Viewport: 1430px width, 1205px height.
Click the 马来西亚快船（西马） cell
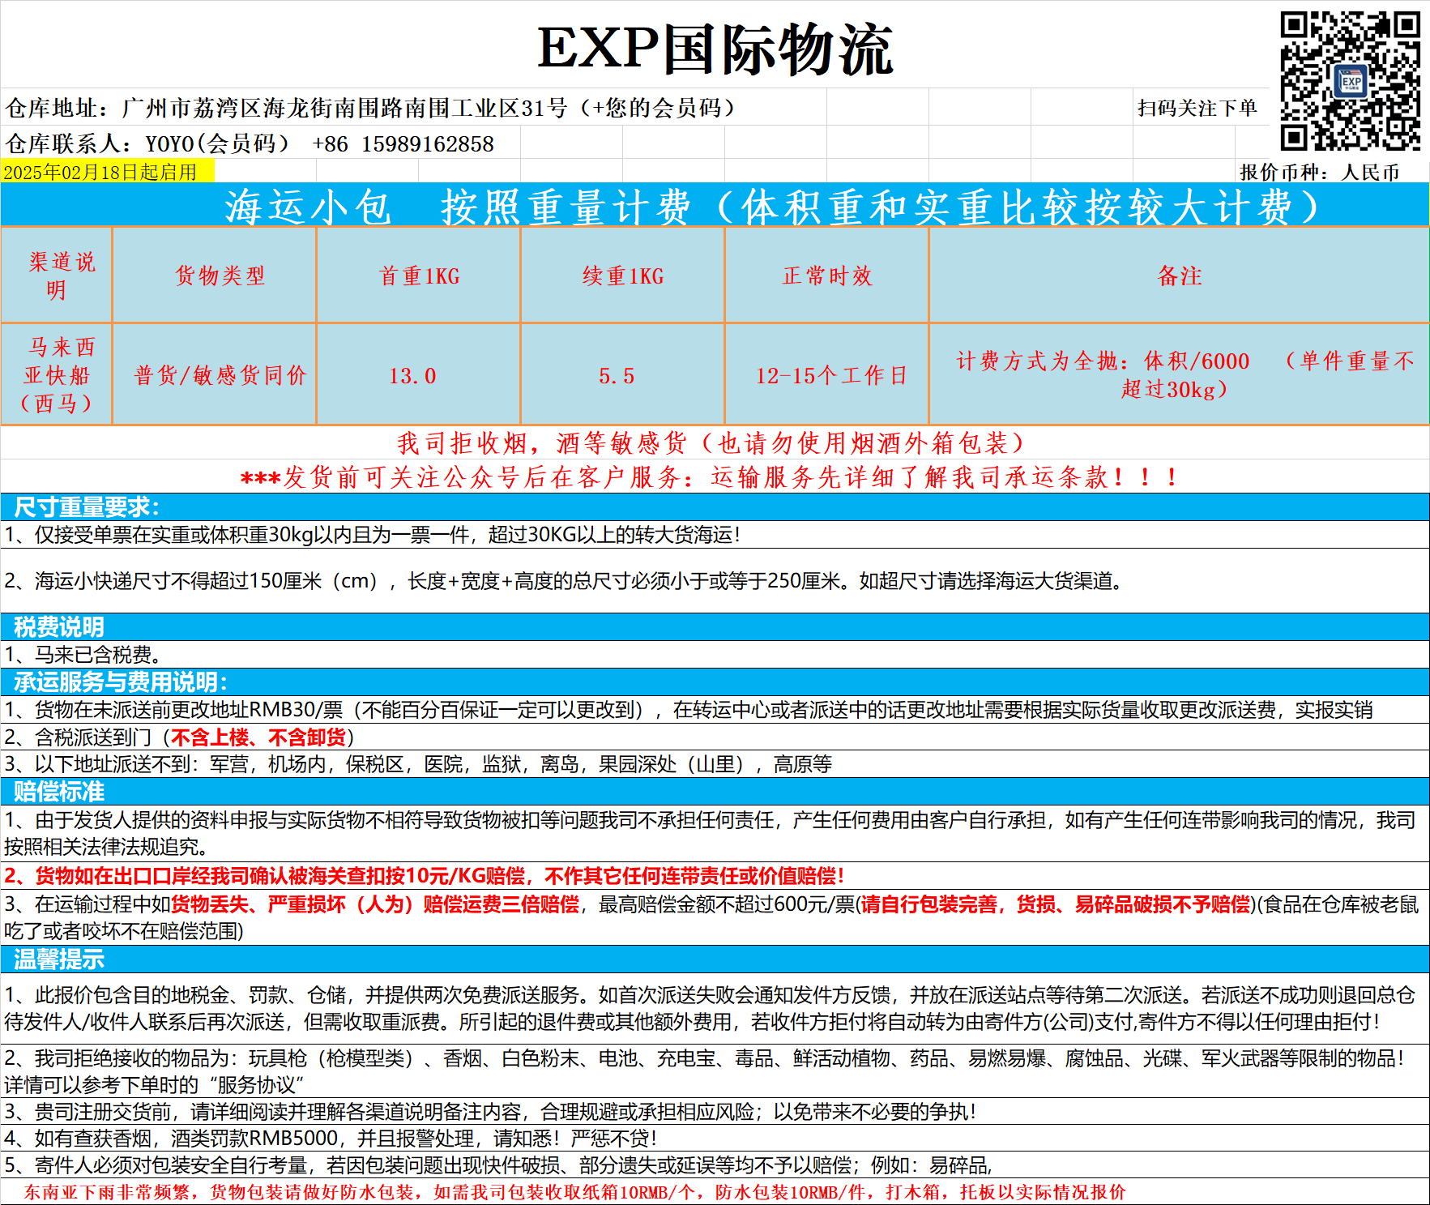[57, 374]
